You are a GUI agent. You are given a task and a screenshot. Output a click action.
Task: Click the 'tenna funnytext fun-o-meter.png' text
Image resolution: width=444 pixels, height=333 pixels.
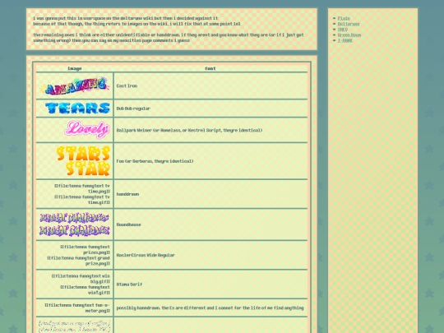[77, 308]
